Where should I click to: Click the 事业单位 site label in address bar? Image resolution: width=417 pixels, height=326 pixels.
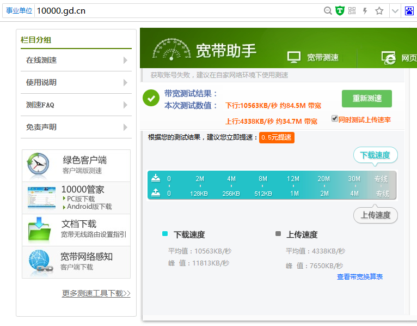pyautogui.click(x=19, y=11)
